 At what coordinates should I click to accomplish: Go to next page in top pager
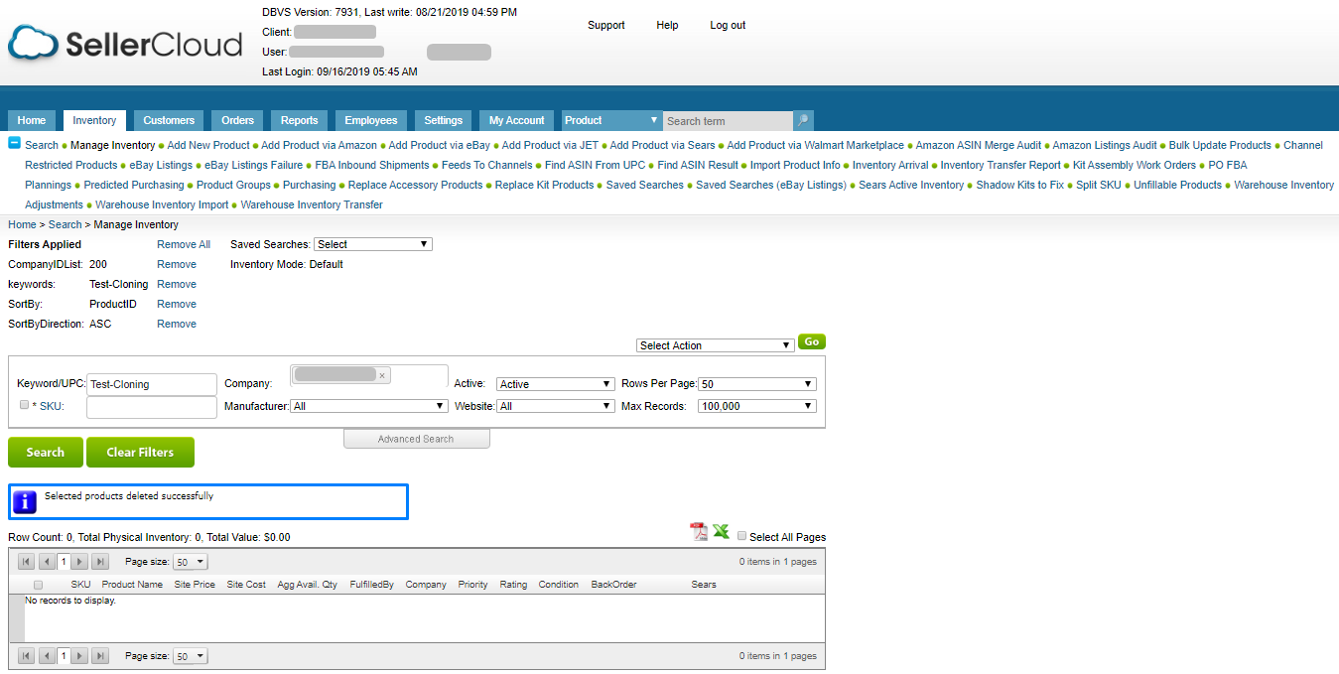80,562
